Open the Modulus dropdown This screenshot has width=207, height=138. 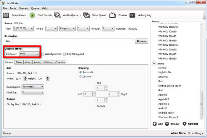(x=33, y=92)
